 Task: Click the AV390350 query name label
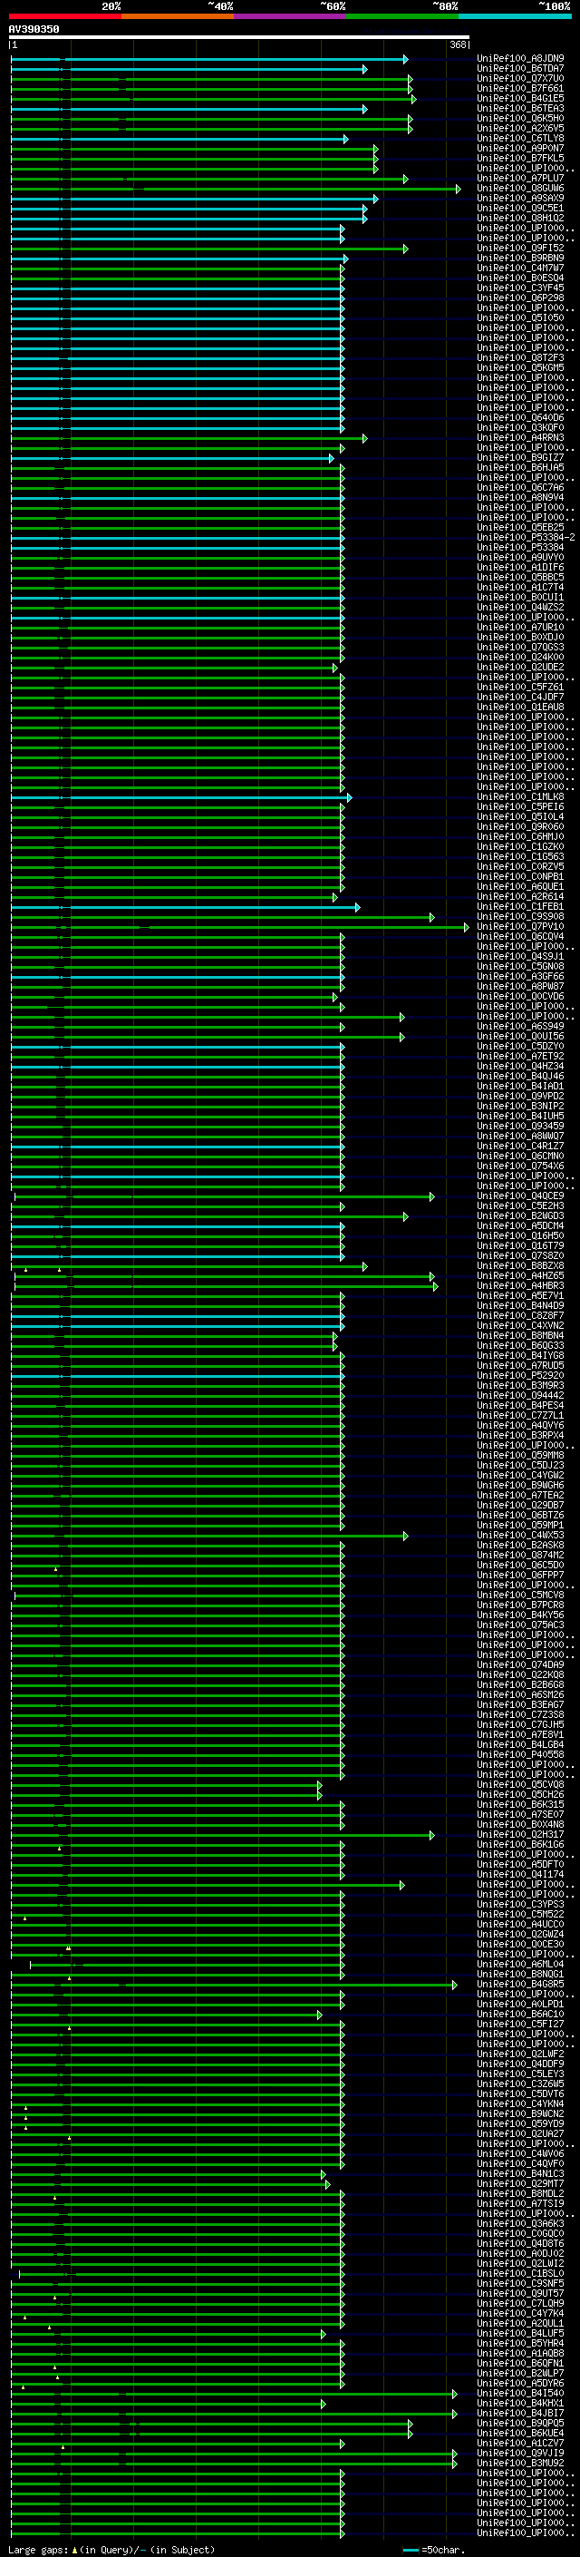34,30
